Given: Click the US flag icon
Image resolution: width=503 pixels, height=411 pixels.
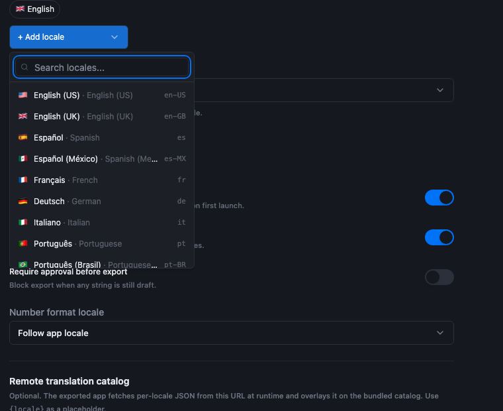Looking at the screenshot, I should click(x=23, y=95).
